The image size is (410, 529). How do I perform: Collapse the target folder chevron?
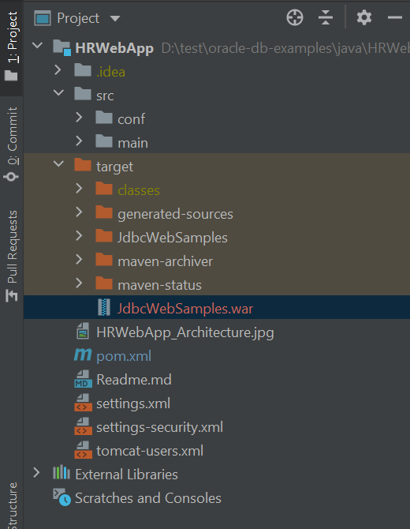tap(58, 164)
